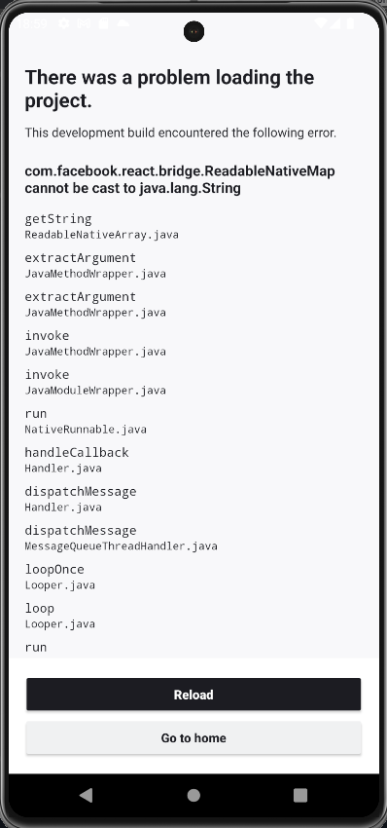The image size is (387, 828).
Task: Select the MessageQueueThreadHandler.java line
Action: pos(121,546)
